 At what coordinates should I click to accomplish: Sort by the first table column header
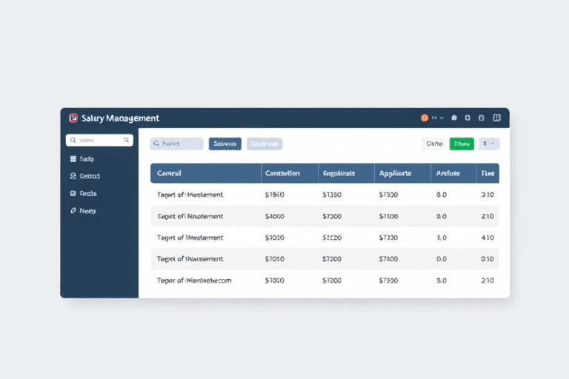(170, 173)
